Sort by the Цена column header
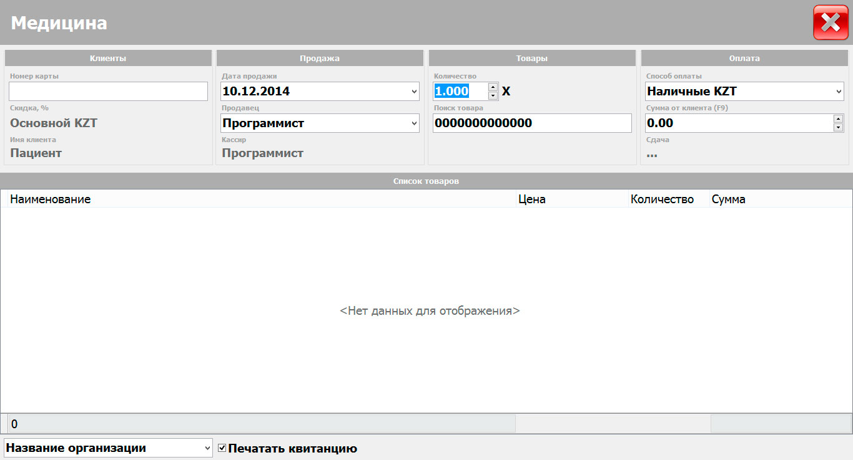853x460 pixels. 573,199
